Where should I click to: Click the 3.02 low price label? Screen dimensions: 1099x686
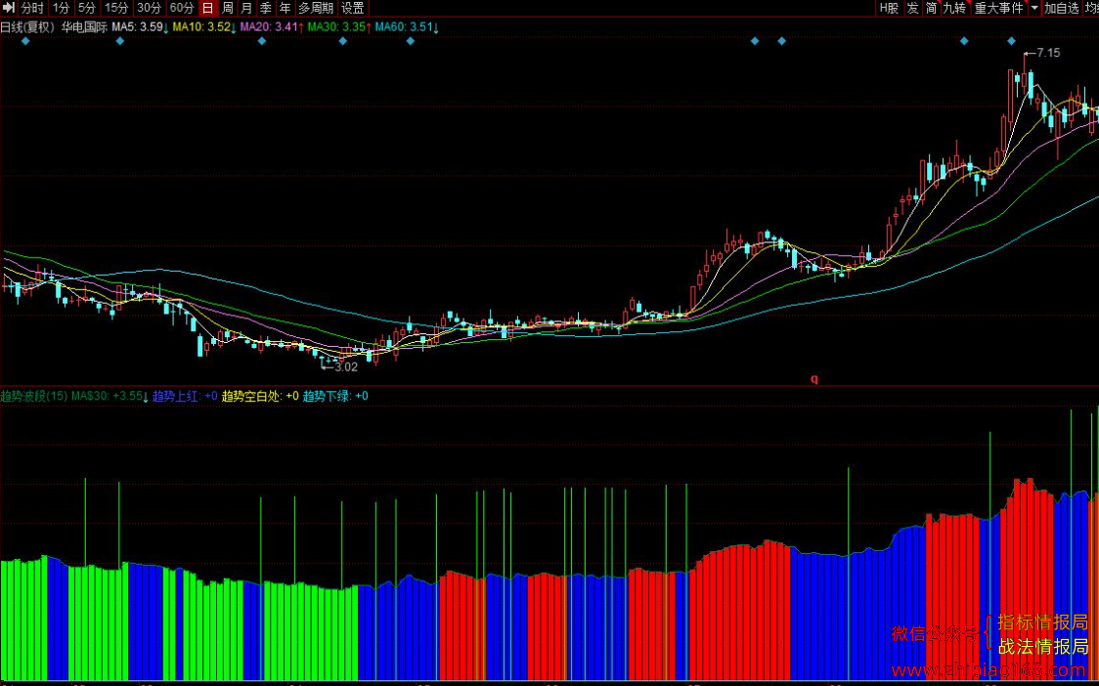346,365
